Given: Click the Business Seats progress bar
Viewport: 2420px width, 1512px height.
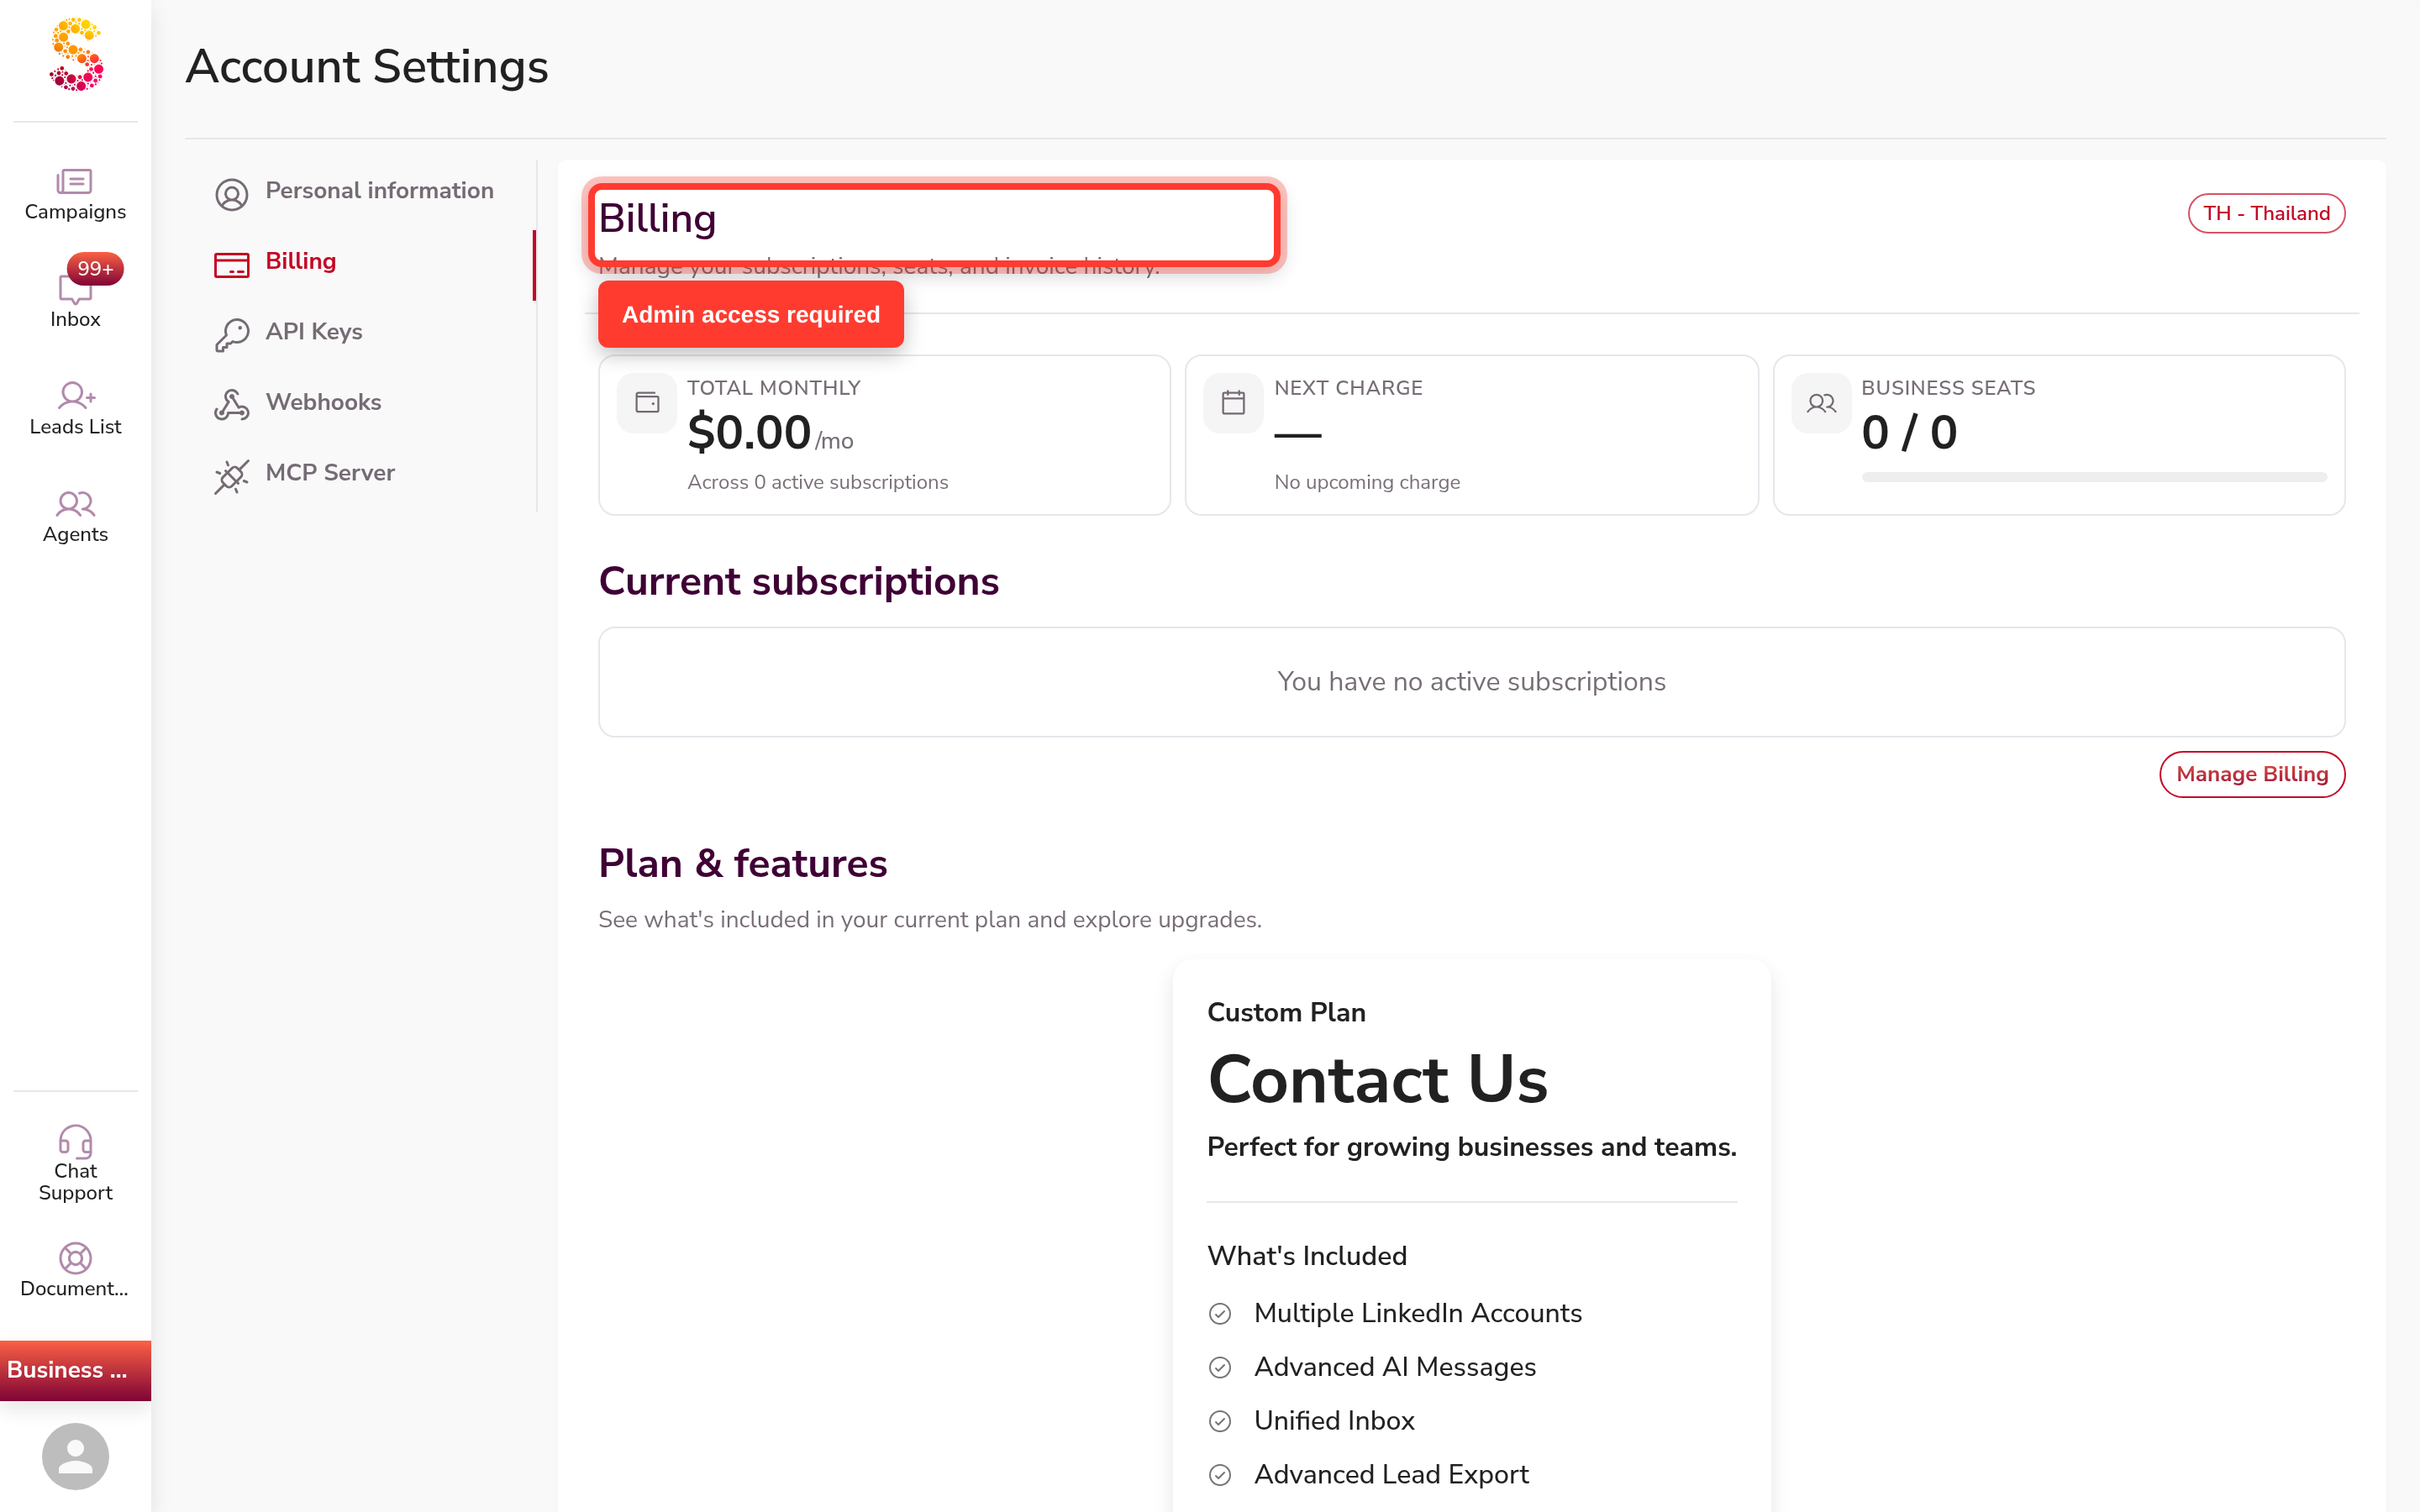Looking at the screenshot, I should (2094, 477).
